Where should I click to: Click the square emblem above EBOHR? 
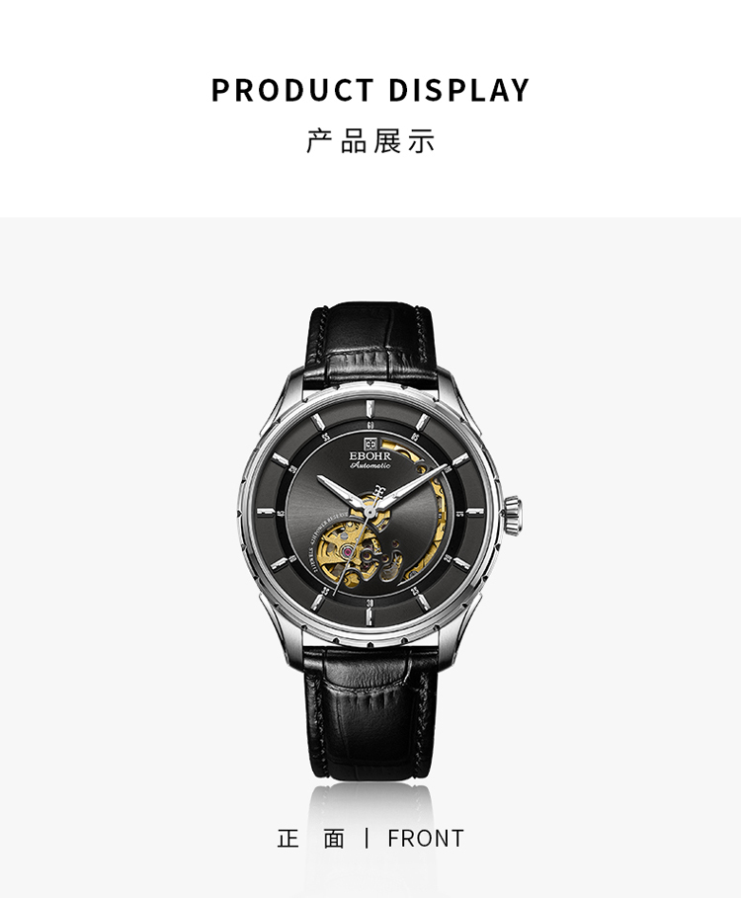370,443
